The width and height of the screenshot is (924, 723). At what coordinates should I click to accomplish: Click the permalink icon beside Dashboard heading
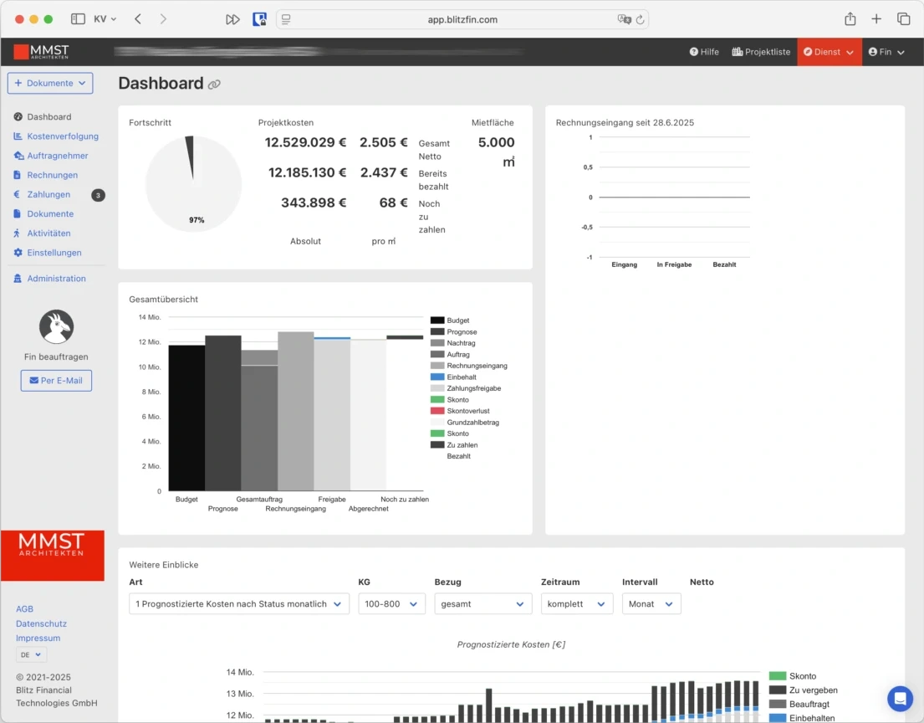click(214, 85)
